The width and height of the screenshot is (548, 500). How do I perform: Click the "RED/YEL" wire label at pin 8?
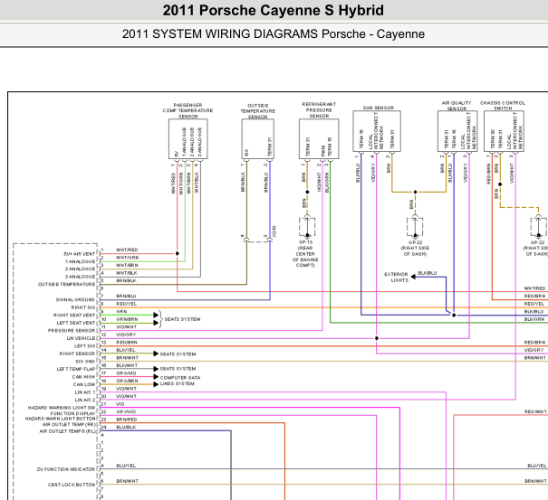coord(127,304)
